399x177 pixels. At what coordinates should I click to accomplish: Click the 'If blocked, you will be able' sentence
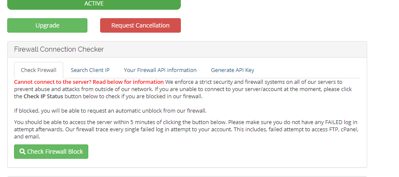(x=110, y=111)
